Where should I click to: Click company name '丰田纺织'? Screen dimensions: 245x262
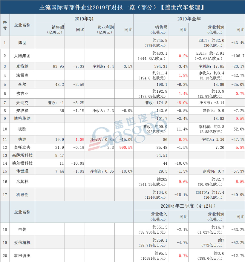(22, 256)
